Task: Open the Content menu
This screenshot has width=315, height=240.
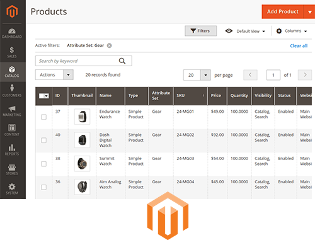Action: [12, 130]
